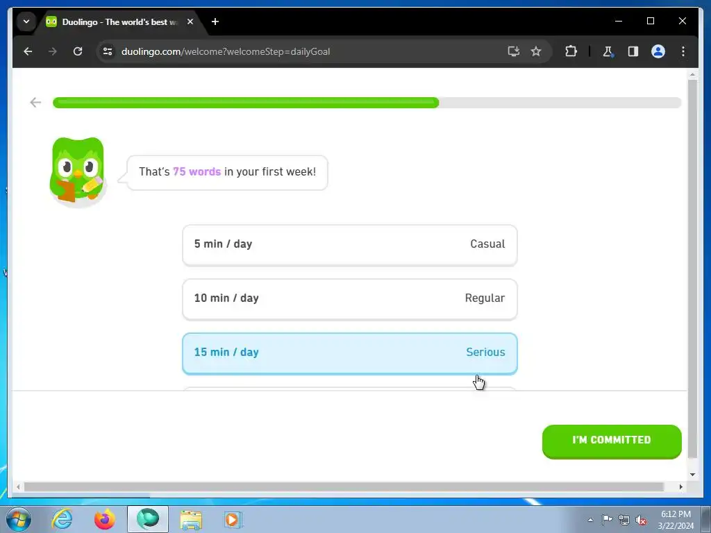Click the muted volume tray icon
The image size is (711, 533).
tap(641, 520)
